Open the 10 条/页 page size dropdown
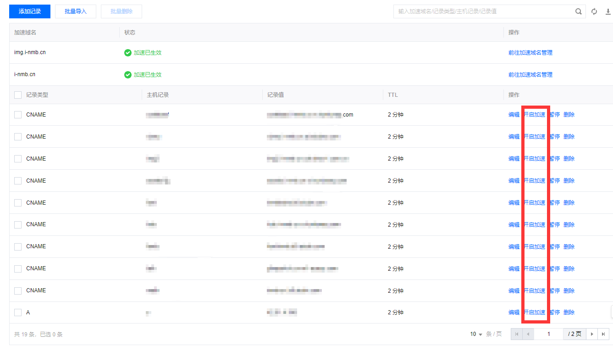The width and height of the screenshot is (613, 346). pyautogui.click(x=476, y=334)
